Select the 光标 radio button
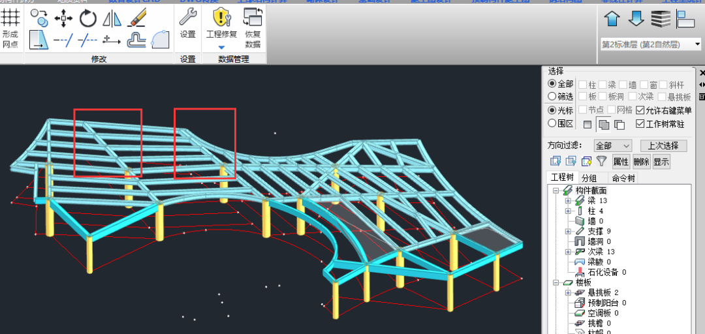 click(552, 110)
